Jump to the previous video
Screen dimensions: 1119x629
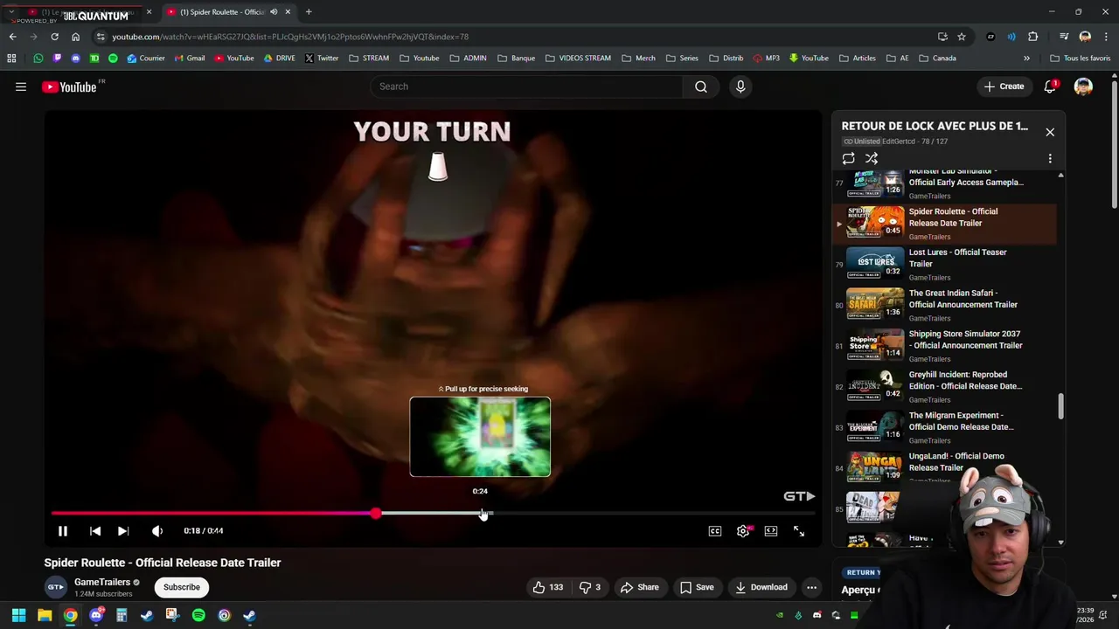95,531
